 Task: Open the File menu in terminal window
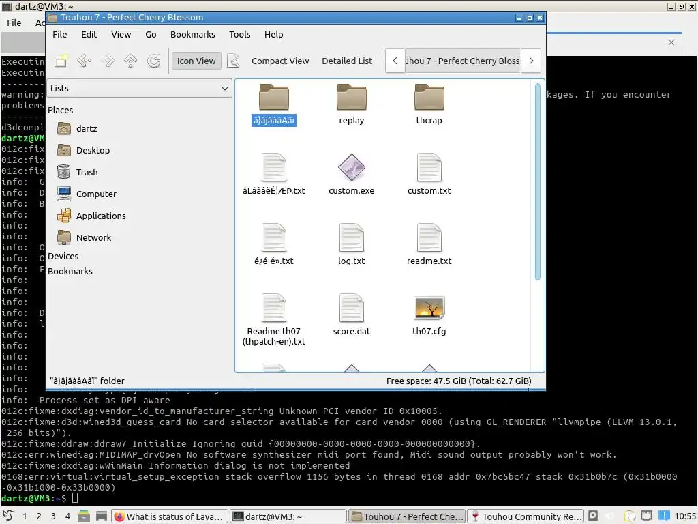[x=14, y=23]
